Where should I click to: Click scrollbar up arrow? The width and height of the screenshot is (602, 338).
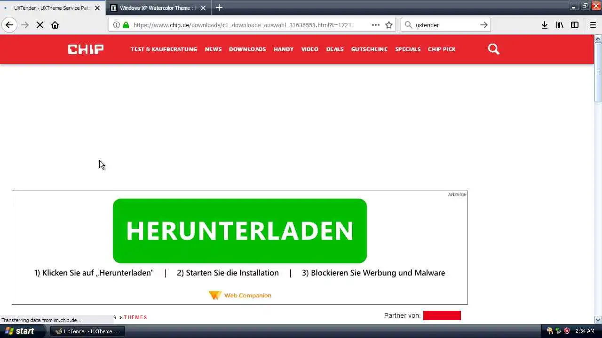tap(598, 38)
